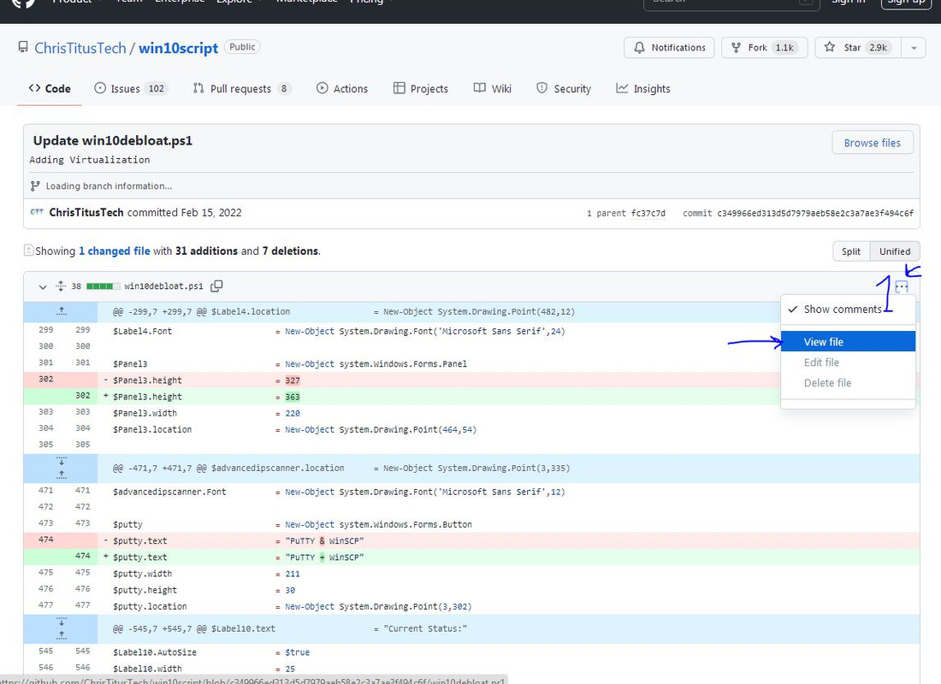Go to the Security tab

click(x=564, y=89)
